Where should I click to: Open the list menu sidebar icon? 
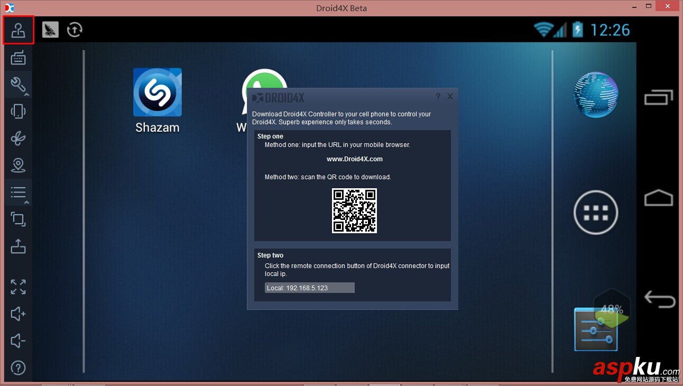[19, 192]
